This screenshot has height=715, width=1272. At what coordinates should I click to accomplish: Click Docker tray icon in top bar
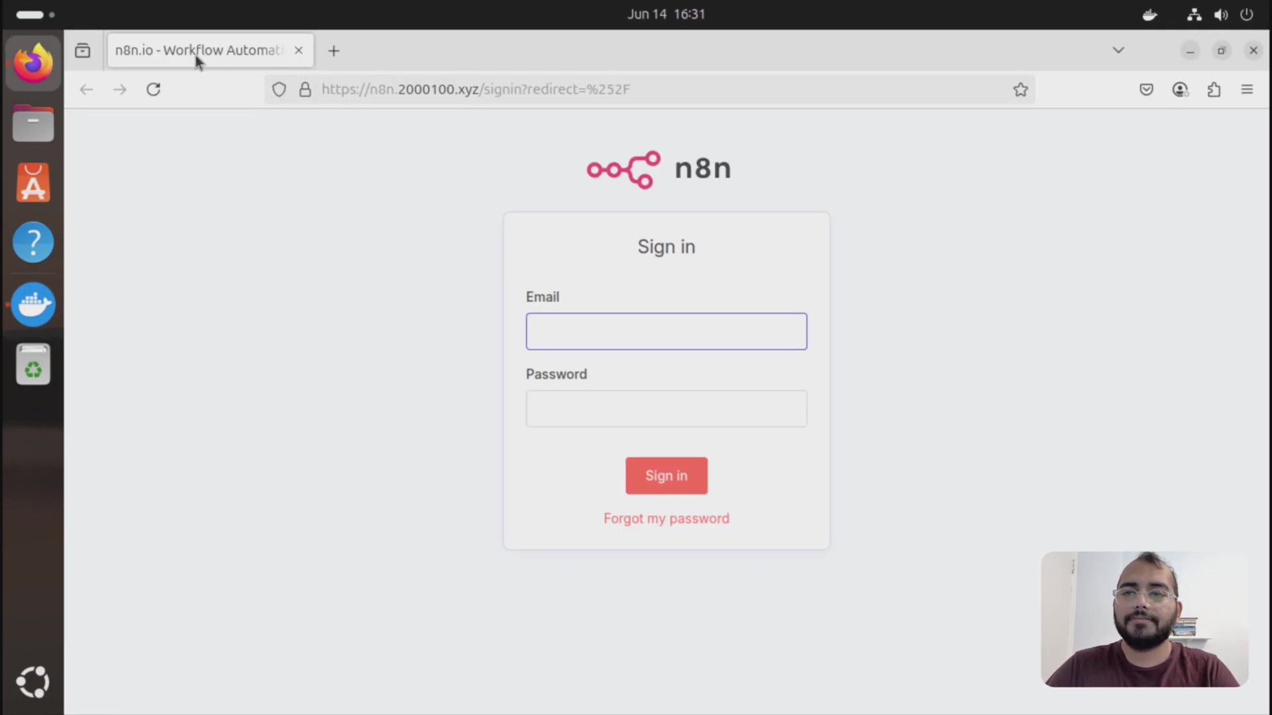point(1150,15)
